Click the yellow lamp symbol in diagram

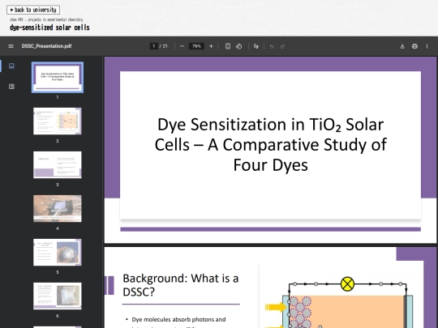click(347, 284)
